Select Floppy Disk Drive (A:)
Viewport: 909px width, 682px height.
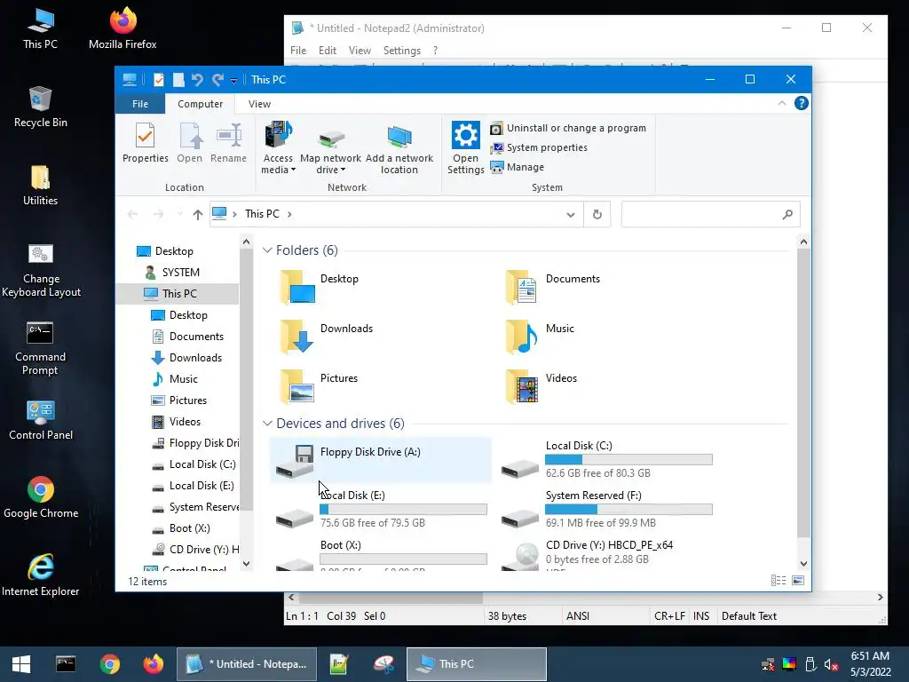pyautogui.click(x=381, y=461)
